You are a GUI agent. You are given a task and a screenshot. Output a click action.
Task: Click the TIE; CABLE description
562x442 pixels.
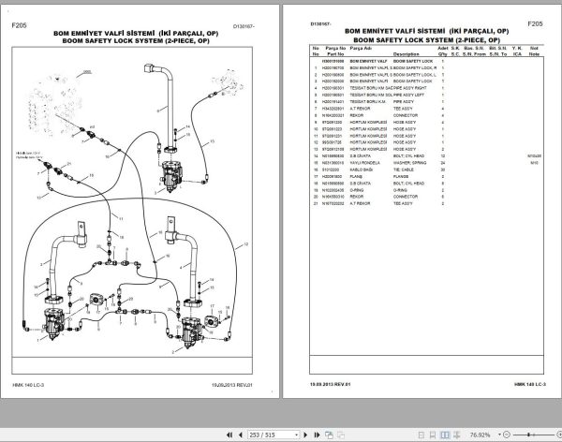click(x=403, y=169)
